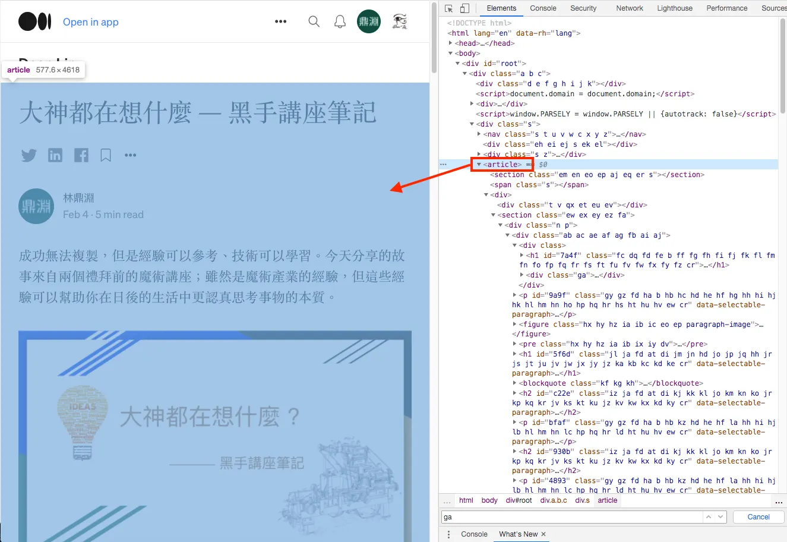Click the Medium logo
Image resolution: width=787 pixels, height=542 pixels.
34,22
